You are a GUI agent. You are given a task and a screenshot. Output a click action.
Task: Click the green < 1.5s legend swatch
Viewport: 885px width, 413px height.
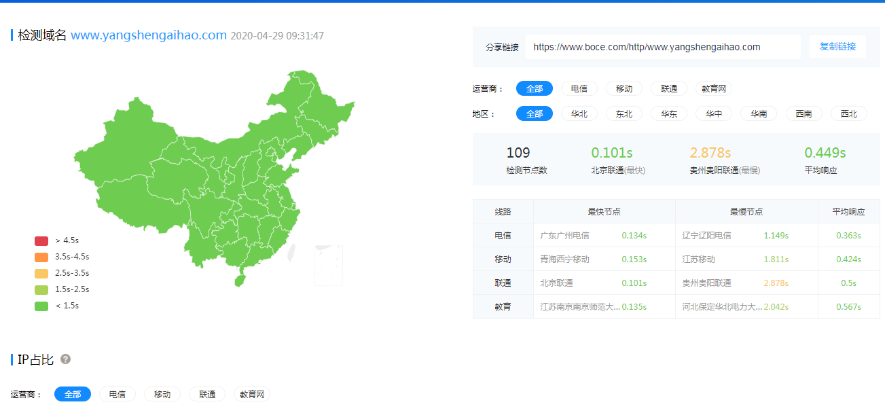pyautogui.click(x=41, y=306)
